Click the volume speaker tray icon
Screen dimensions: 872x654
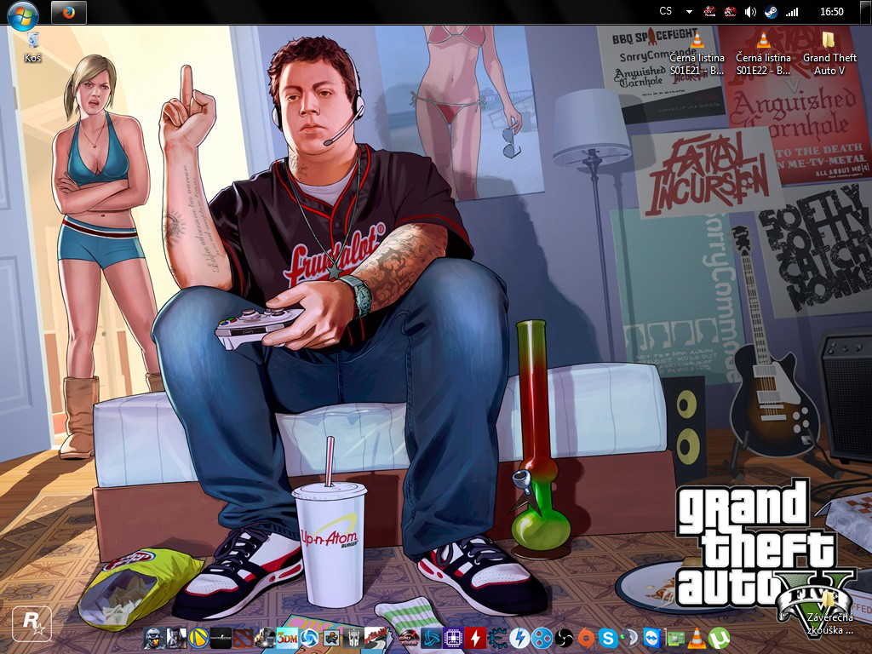coord(750,12)
